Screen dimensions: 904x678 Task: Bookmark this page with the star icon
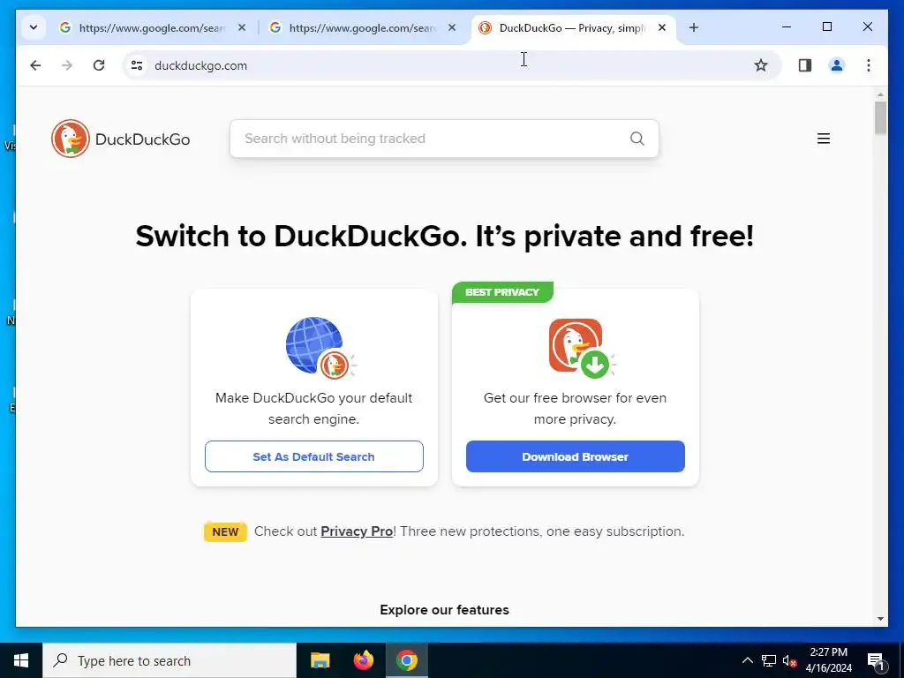point(761,65)
